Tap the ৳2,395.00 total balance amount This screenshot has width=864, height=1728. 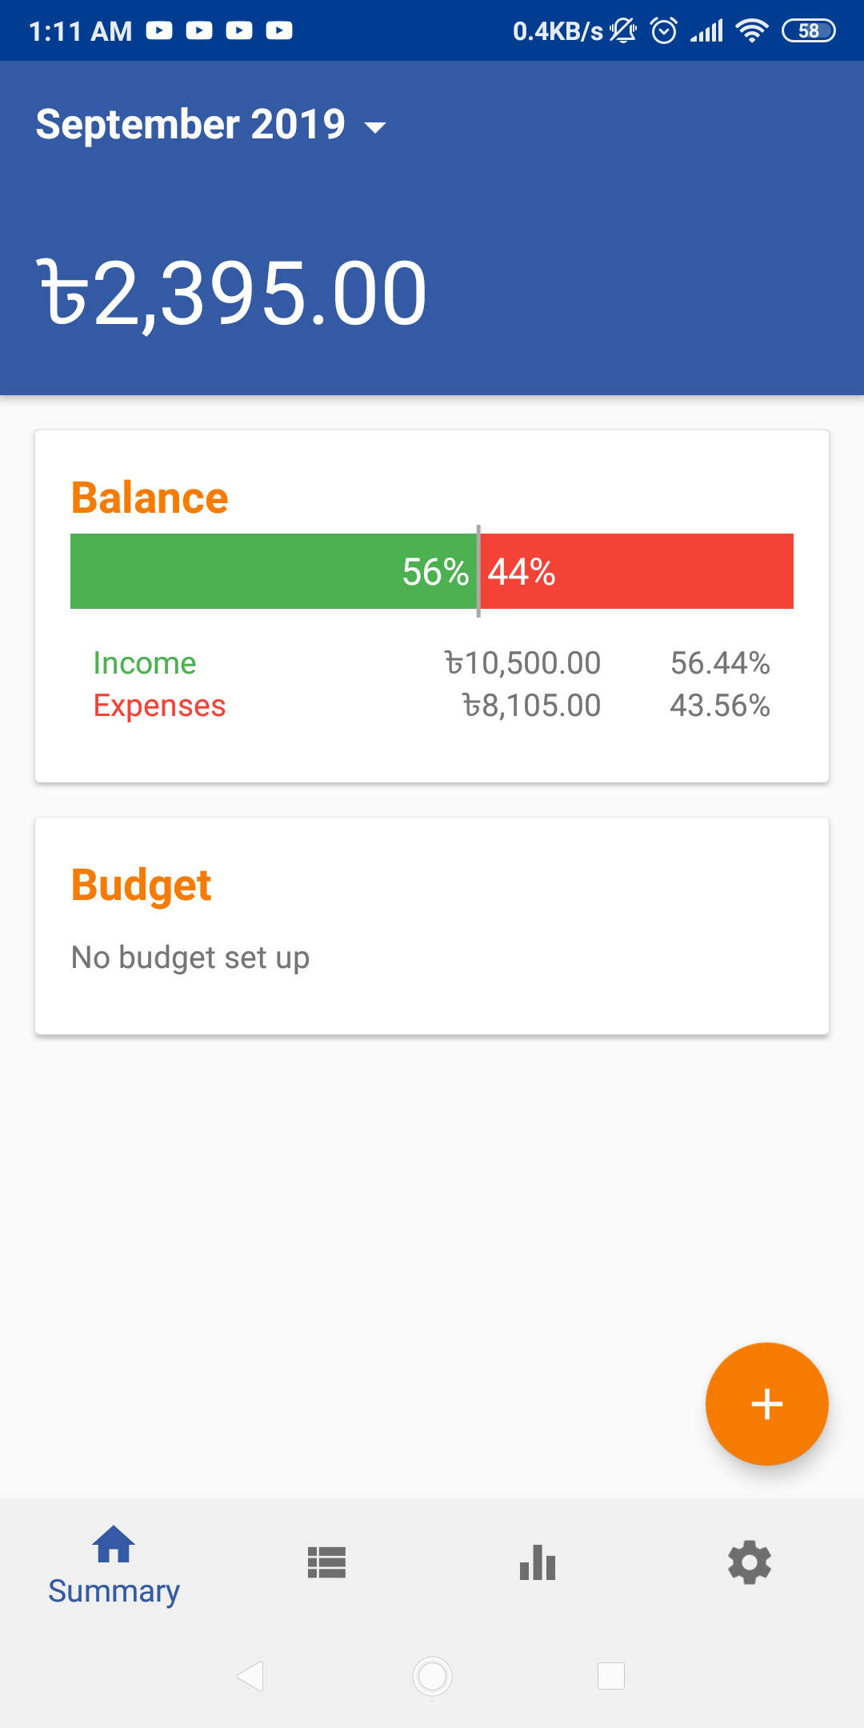tap(232, 294)
